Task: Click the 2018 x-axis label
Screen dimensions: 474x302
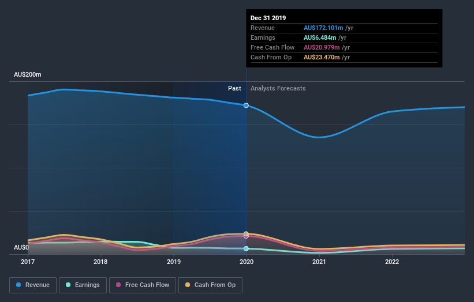Action: [100, 262]
